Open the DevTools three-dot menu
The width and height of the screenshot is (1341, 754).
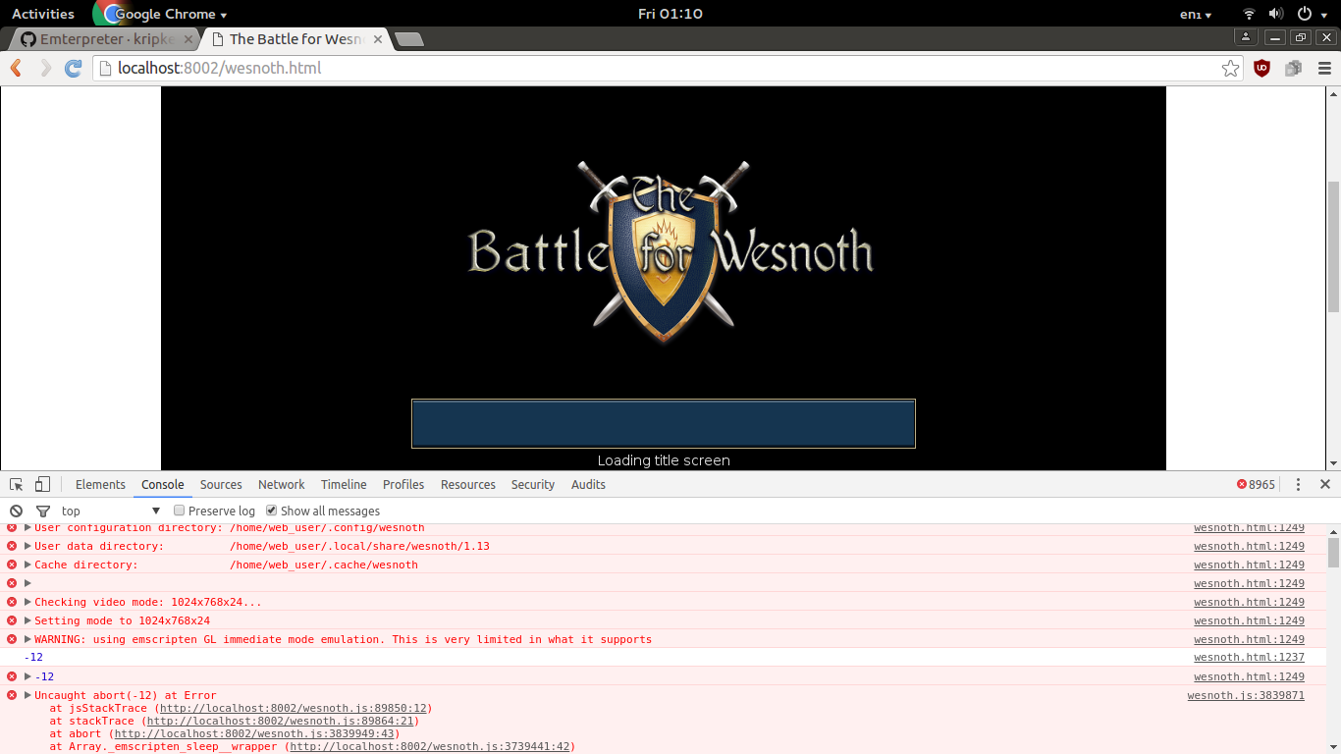(1298, 484)
